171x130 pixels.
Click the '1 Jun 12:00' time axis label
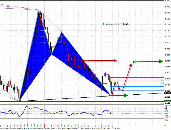pyautogui.click(x=105, y=129)
